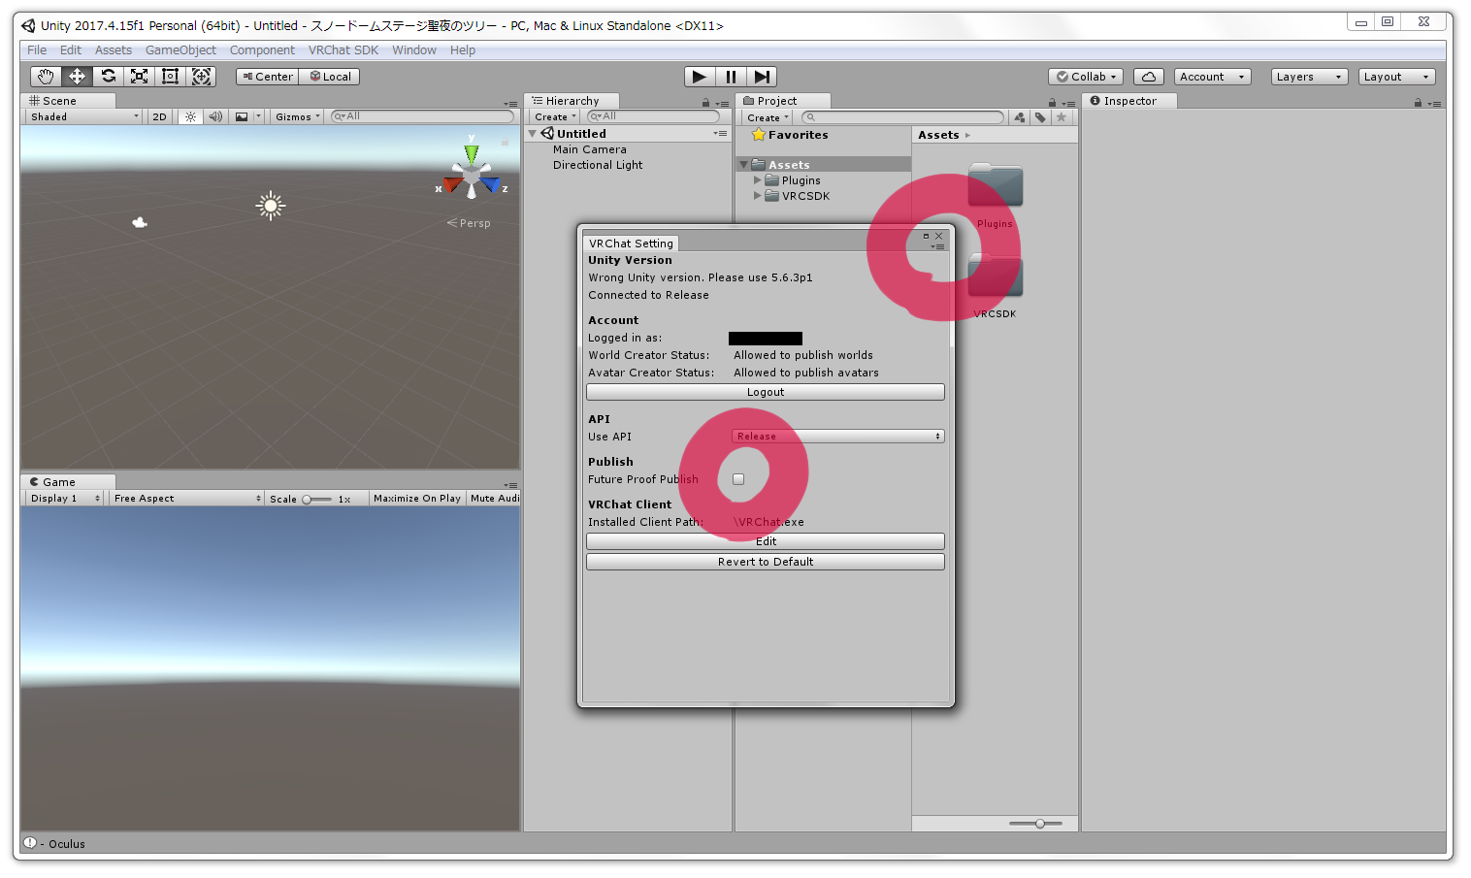
Task: Select the Move tool
Action: click(x=77, y=77)
